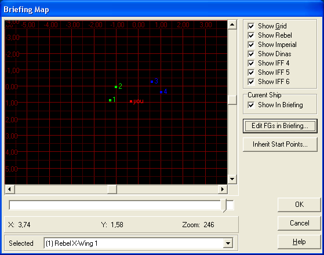Click Inherit Start Points button
The image size is (324, 255).
pyautogui.click(x=280, y=144)
